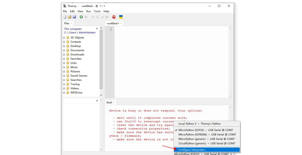The image size is (302, 155).
Task: Select the Searches folder row
Action: tap(81, 80)
